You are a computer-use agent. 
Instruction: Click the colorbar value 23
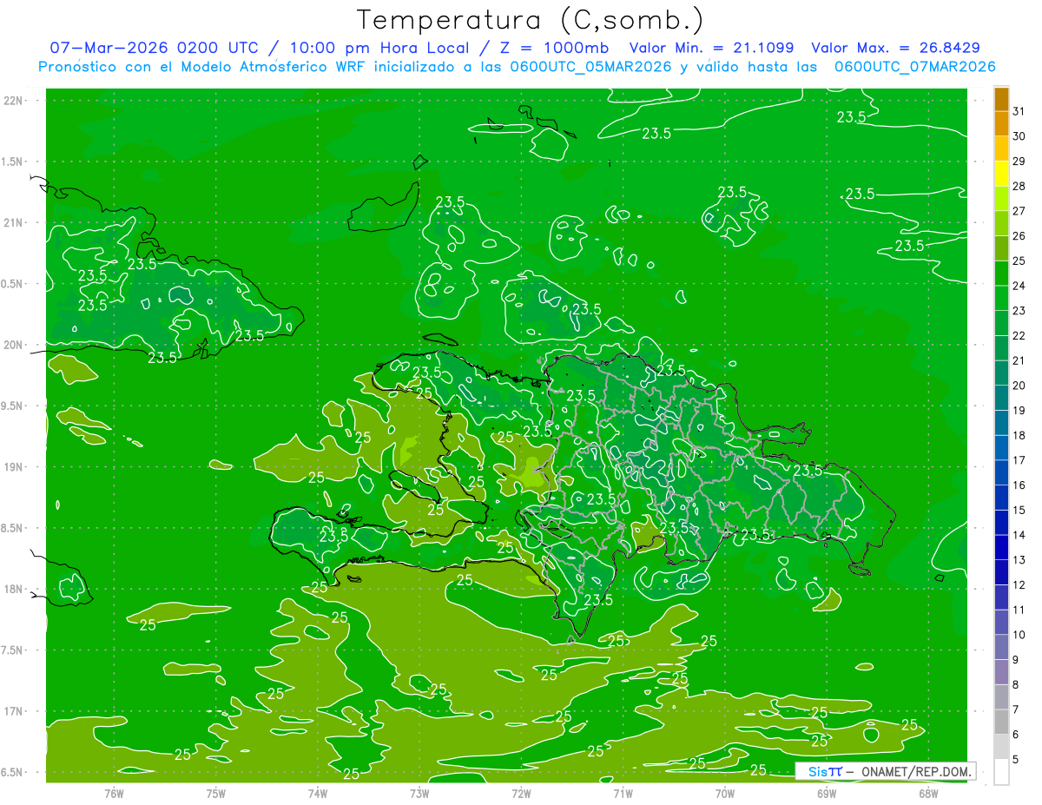tap(1019, 310)
